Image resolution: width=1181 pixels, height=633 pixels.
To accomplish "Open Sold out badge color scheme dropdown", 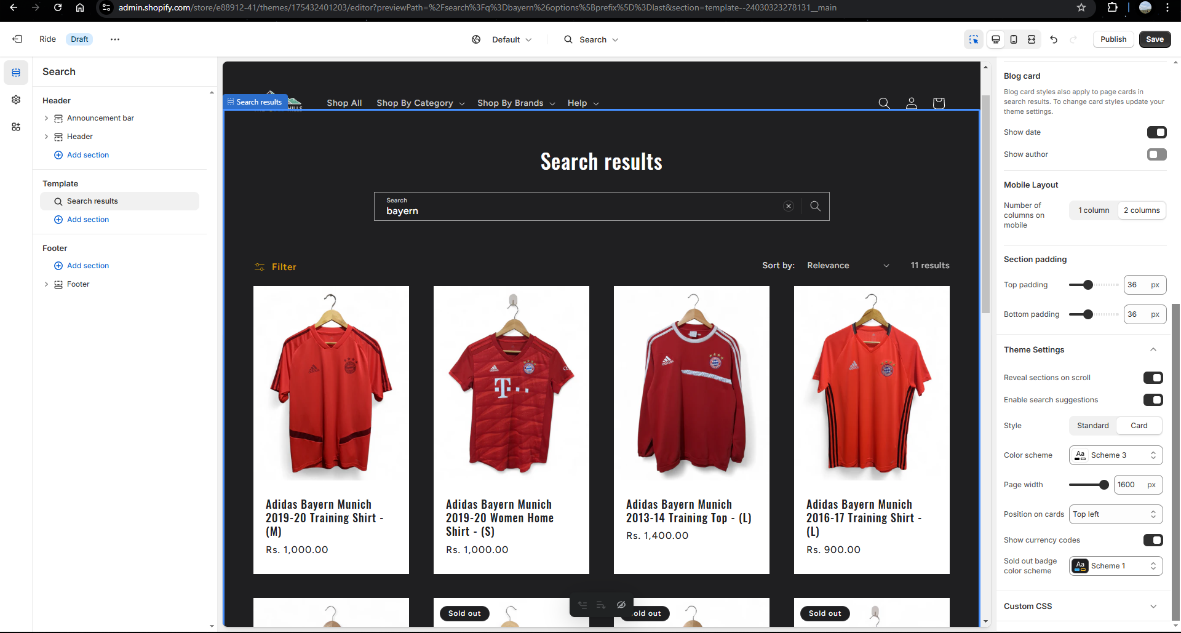I will coord(1116,566).
